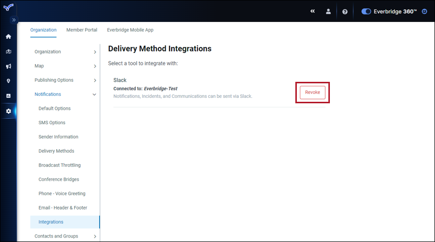
Task: Open Sender Information
Action: pos(58,137)
